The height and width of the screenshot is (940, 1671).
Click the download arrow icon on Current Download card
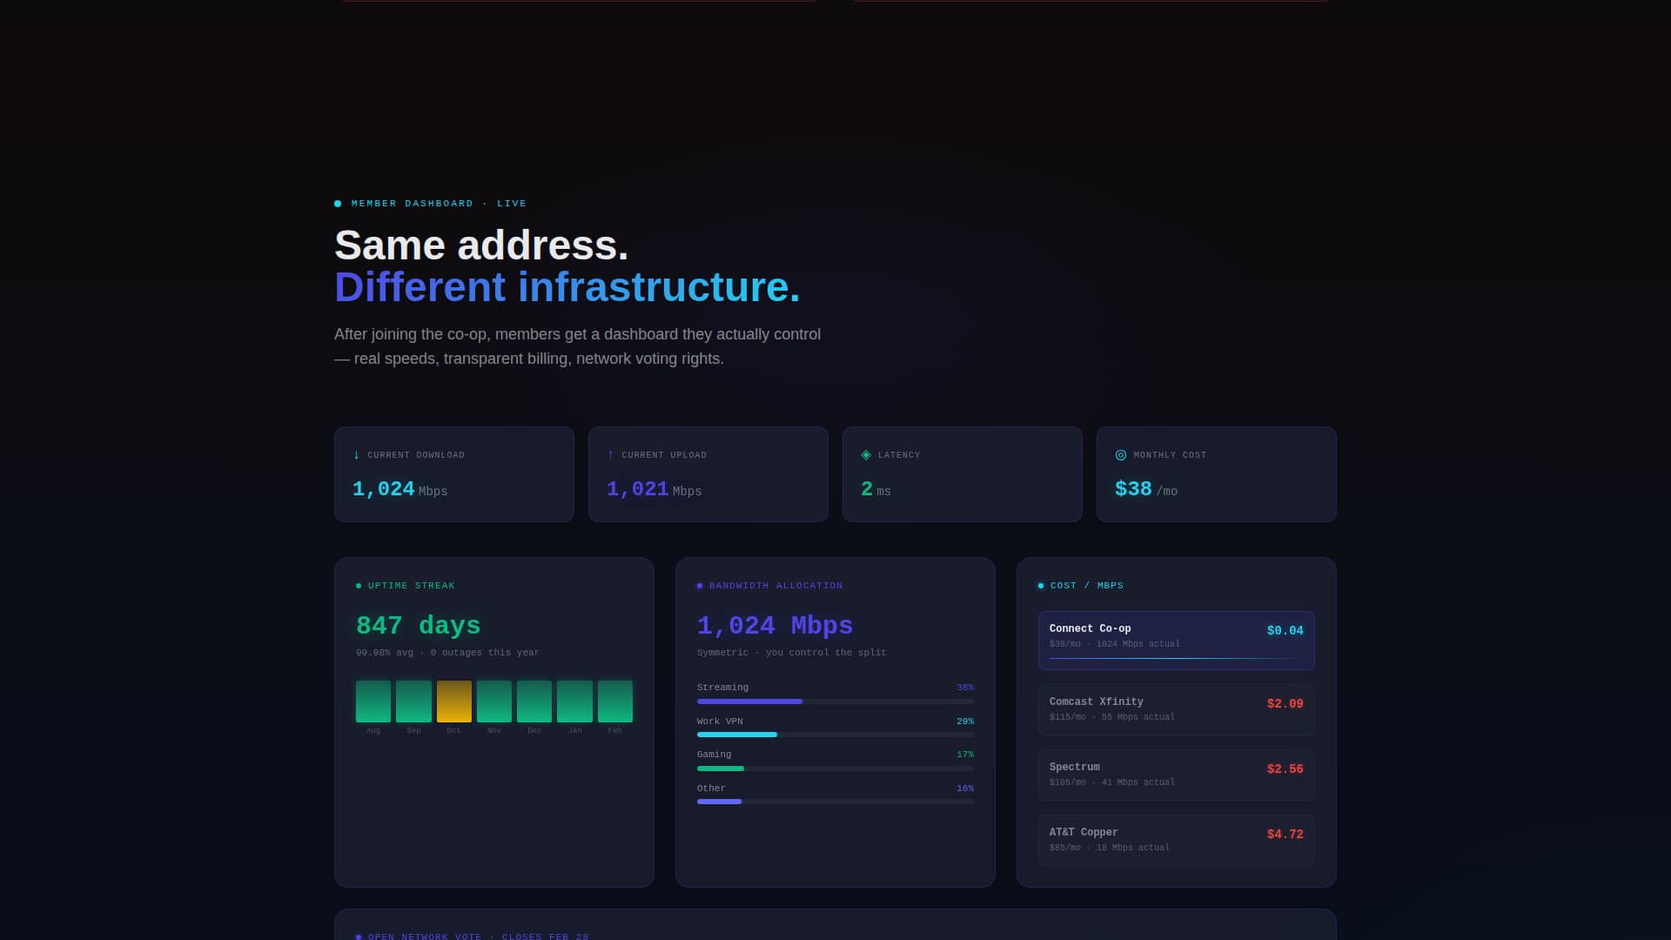(x=355, y=454)
